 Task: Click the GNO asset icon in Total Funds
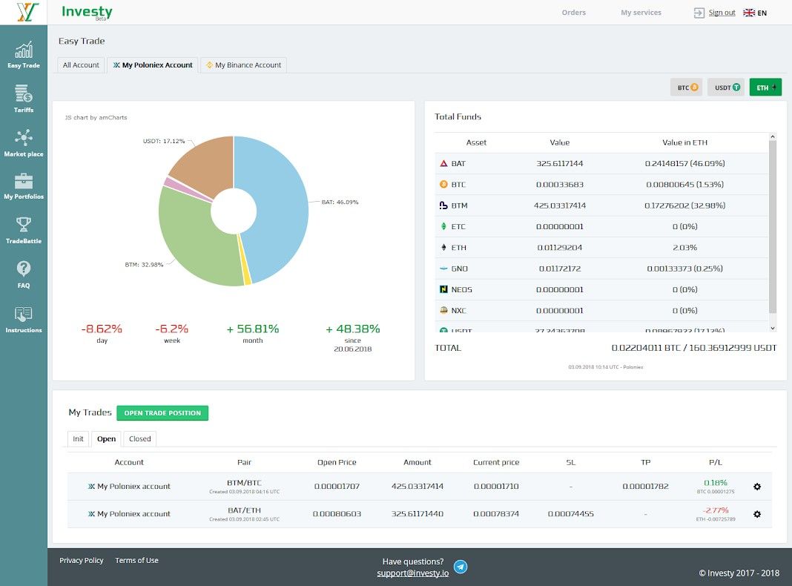click(x=443, y=269)
